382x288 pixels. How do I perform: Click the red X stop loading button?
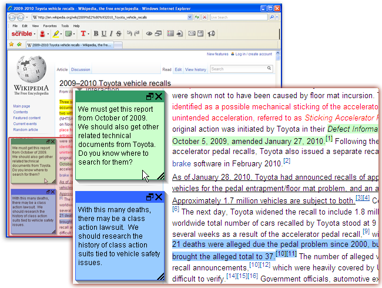pyautogui.click(x=205, y=17)
